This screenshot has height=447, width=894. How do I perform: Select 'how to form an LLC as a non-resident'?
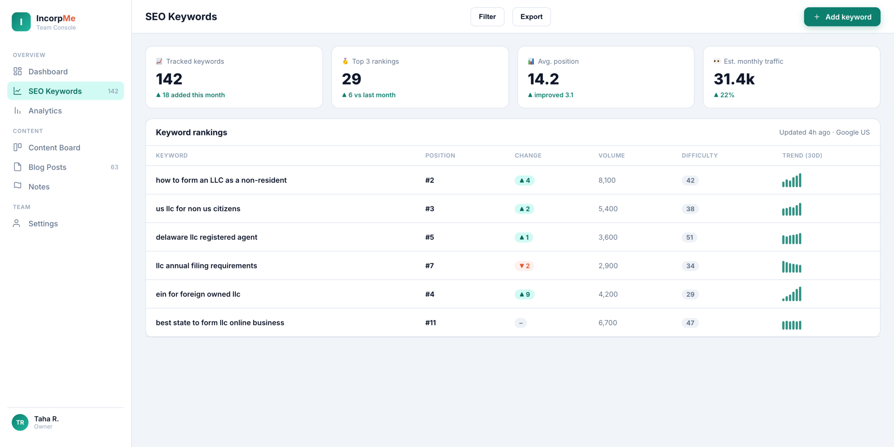[x=221, y=180]
